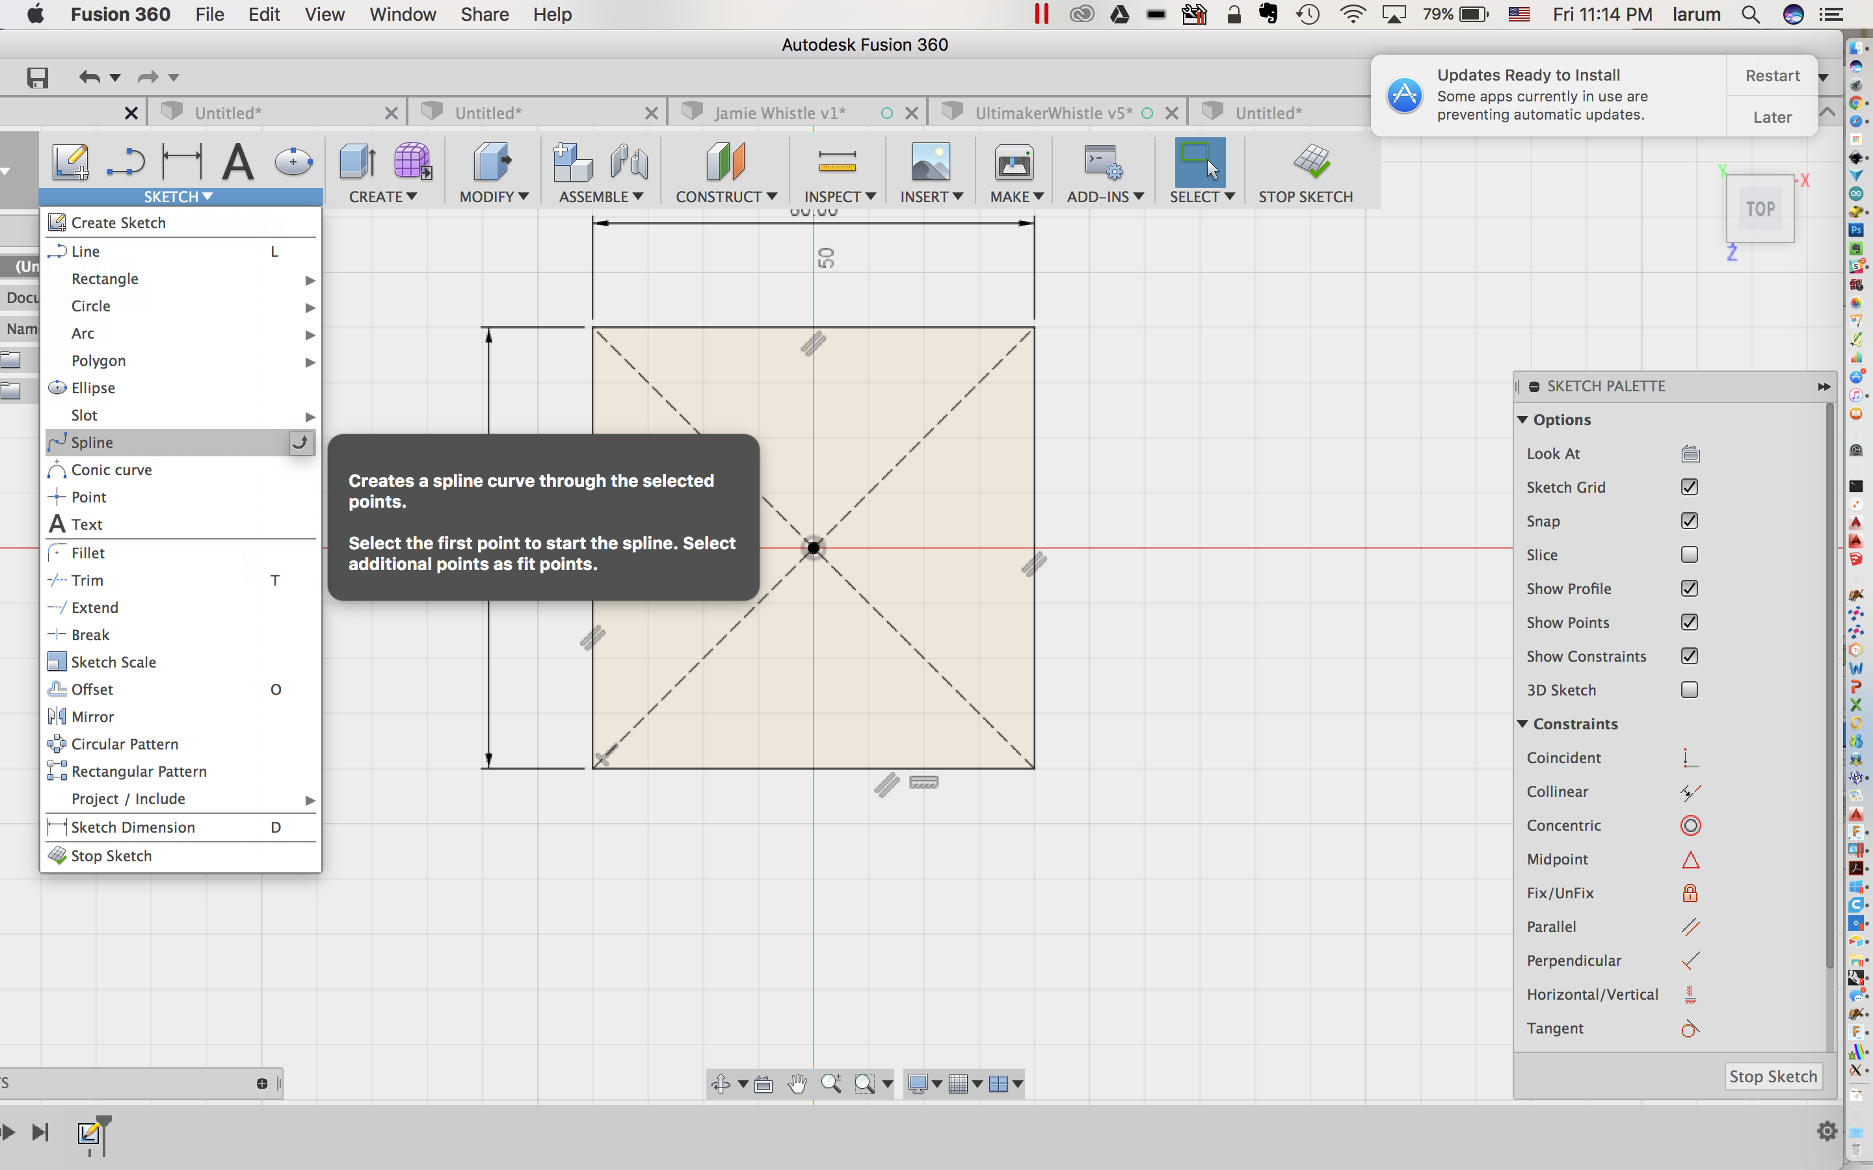Click the Stop Sketch button in Sketch Palette
The width and height of the screenshot is (1873, 1170).
[x=1773, y=1077]
